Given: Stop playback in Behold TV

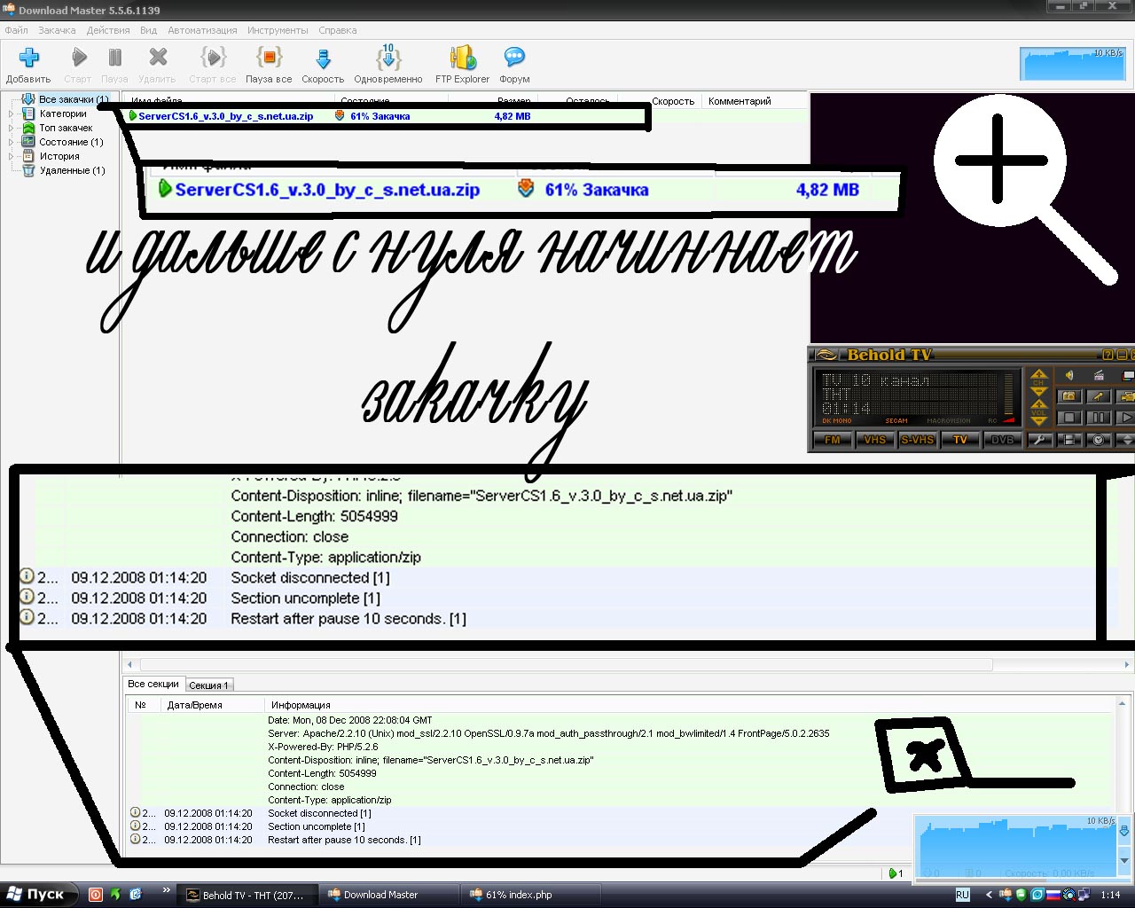Looking at the screenshot, I should click(1068, 417).
